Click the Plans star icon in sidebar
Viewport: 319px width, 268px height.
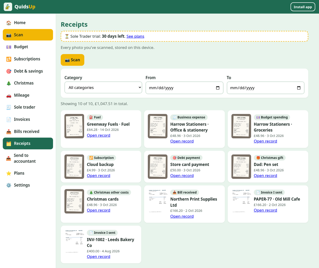tap(8, 173)
